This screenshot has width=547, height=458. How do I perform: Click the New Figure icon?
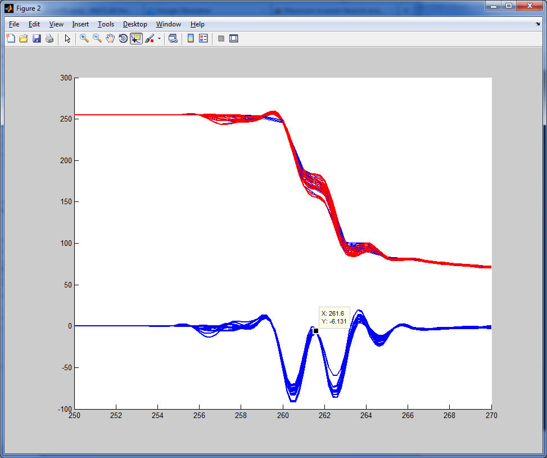click(11, 39)
